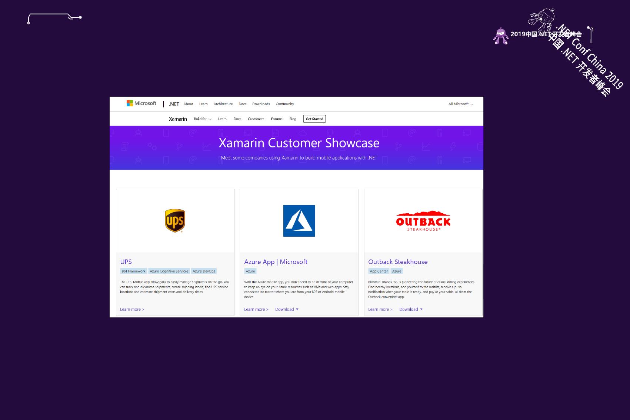Go to the Xamarin home link
This screenshot has width=630, height=420.
(178, 119)
